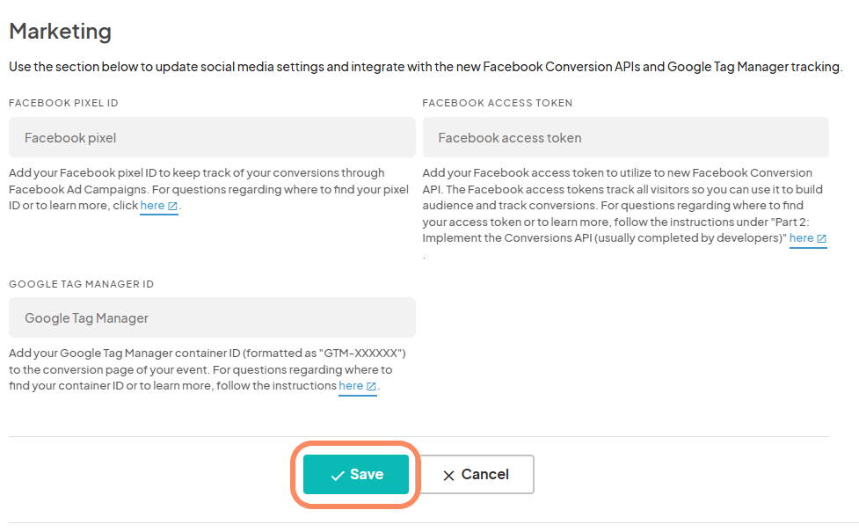Image resolution: width=859 pixels, height=532 pixels.
Task: Open the 'here' link for container ID instructions
Action: 351,386
